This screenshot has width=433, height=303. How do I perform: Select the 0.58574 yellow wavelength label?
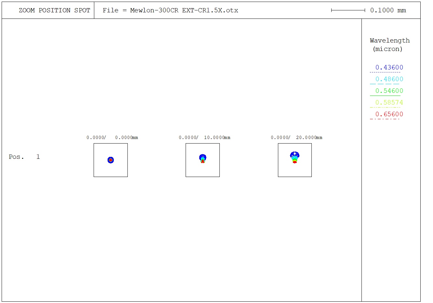[389, 103]
